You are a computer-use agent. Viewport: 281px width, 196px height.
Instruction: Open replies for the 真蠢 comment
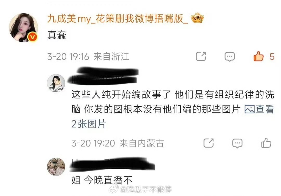coord(229,57)
